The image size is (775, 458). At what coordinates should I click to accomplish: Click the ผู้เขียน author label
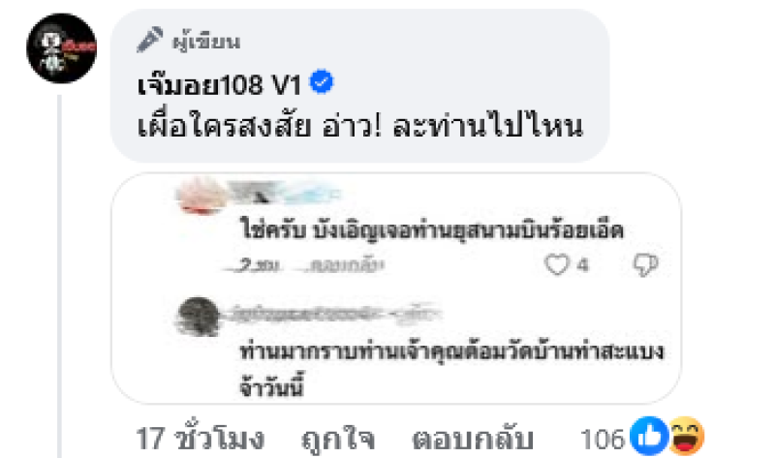pyautogui.click(x=206, y=41)
